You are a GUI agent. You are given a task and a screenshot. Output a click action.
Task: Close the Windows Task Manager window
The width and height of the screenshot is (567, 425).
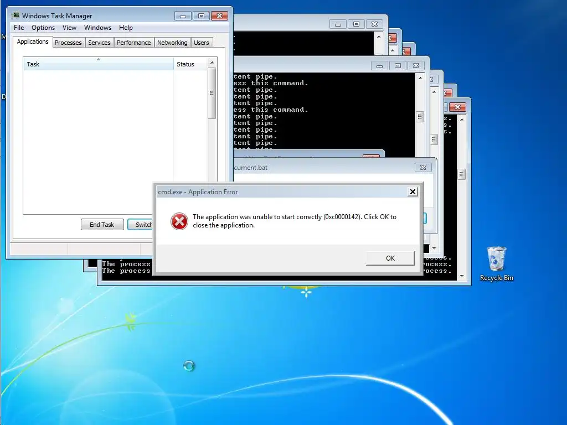pyautogui.click(x=219, y=16)
